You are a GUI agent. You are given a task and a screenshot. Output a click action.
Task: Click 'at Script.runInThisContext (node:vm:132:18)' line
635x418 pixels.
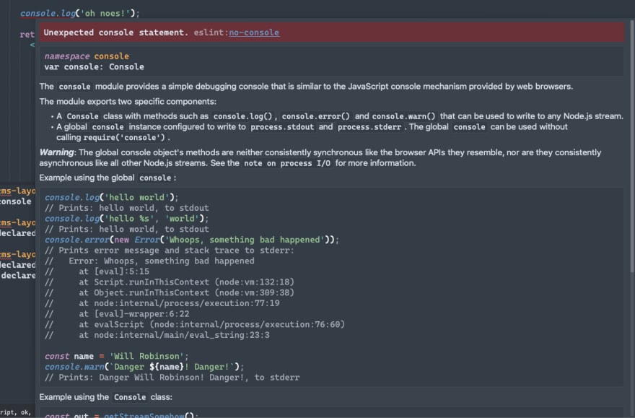coord(170,282)
